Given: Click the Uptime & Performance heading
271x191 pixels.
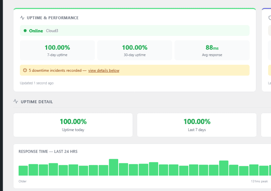Looking at the screenshot, I should coord(53,18).
